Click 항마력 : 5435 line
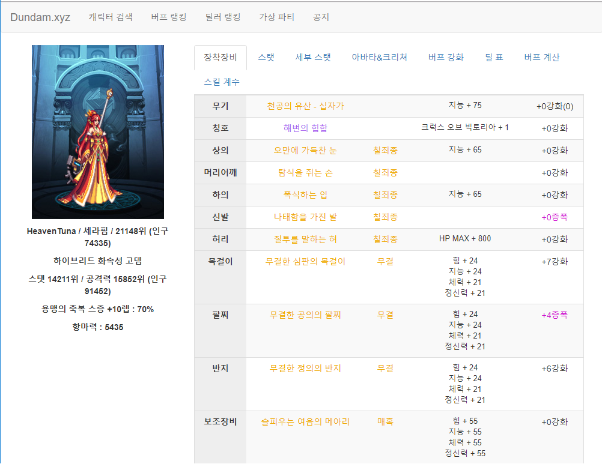 coord(98,327)
